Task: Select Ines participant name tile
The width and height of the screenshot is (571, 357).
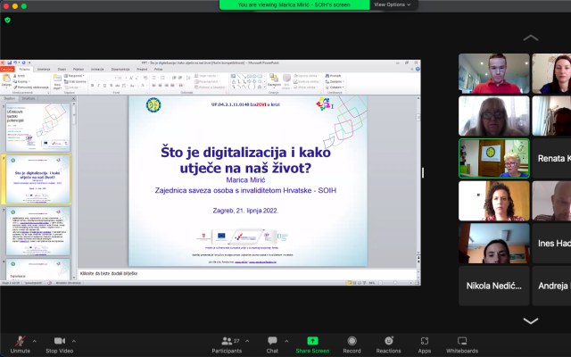Action: [x=551, y=243]
